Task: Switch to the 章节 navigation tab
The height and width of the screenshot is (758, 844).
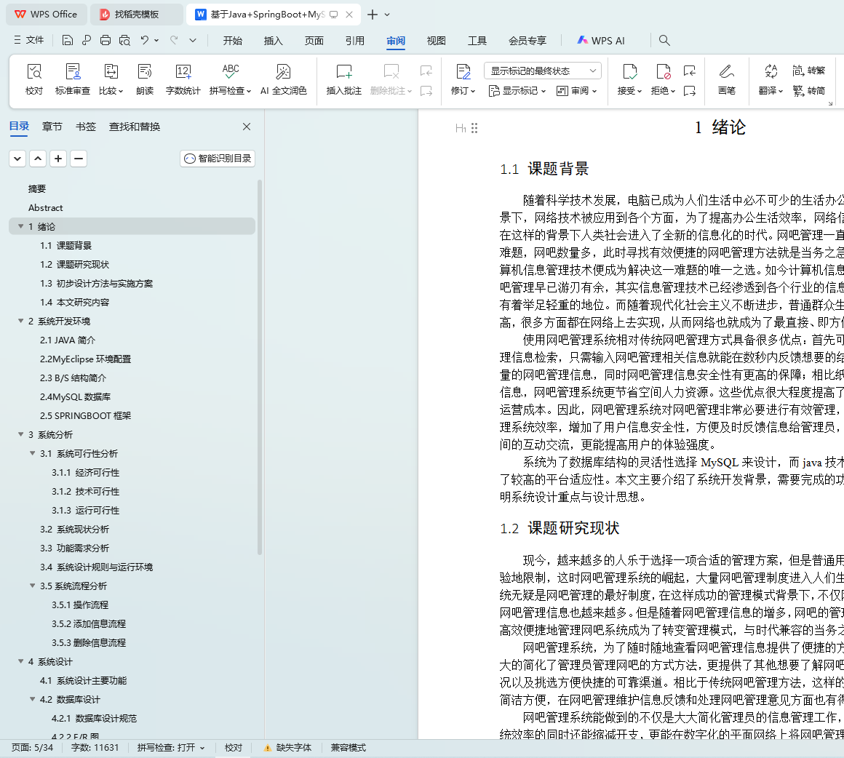Action: click(52, 127)
